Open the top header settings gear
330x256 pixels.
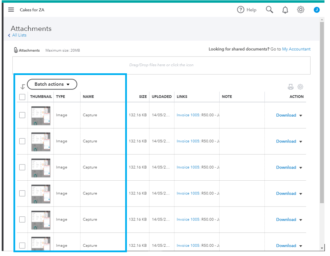click(301, 10)
